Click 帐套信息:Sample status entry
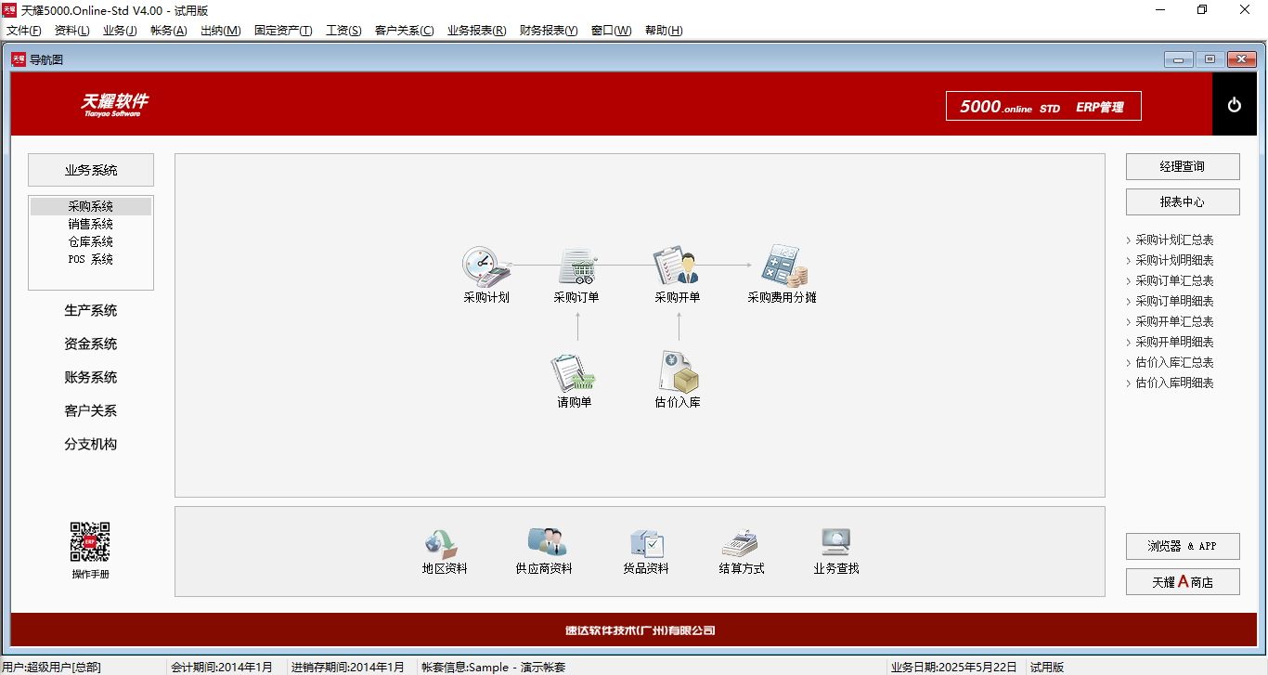Image resolution: width=1268 pixels, height=675 pixels. click(x=493, y=667)
